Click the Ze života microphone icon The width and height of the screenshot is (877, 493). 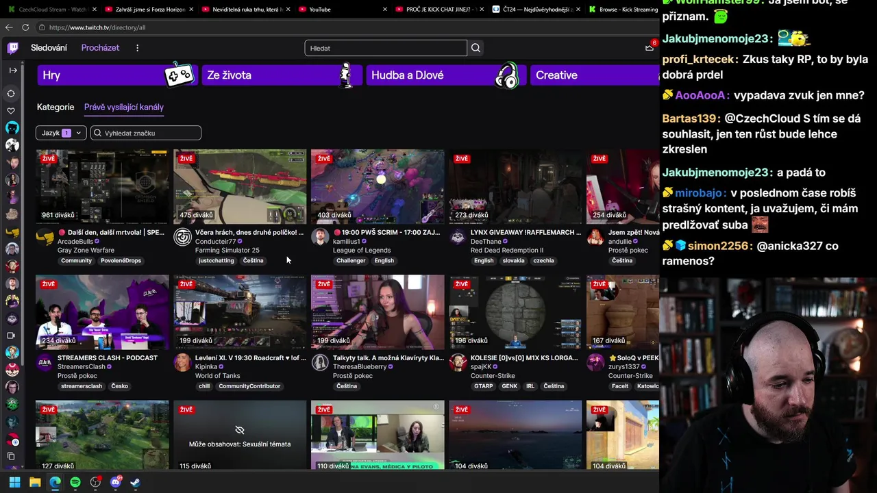[346, 75]
